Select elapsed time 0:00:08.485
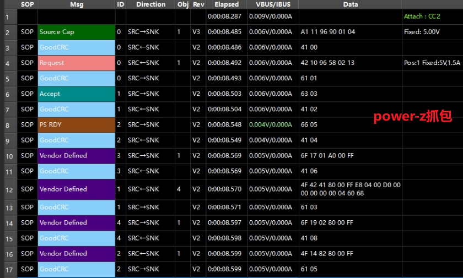Viewport: 463px width, 278px height. tap(224, 32)
